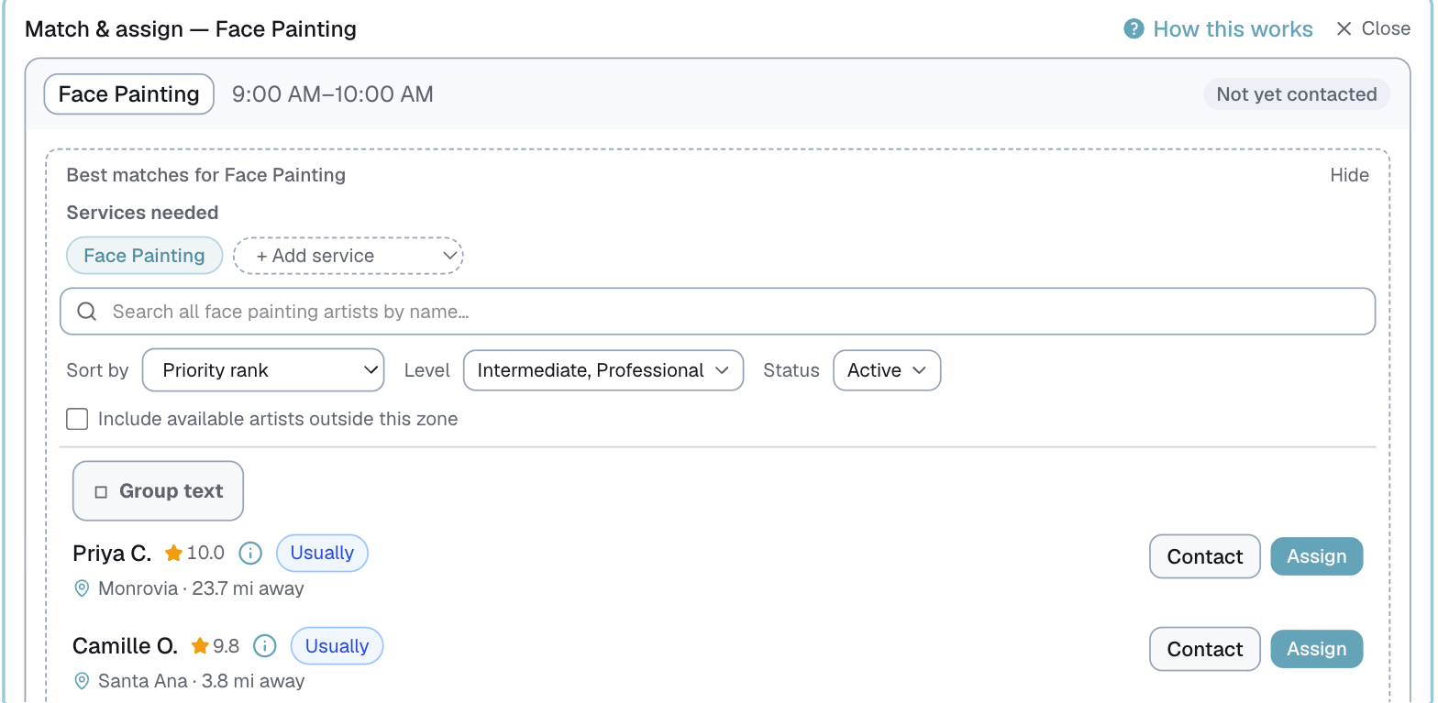Click the artist name Priya C.

point(112,554)
